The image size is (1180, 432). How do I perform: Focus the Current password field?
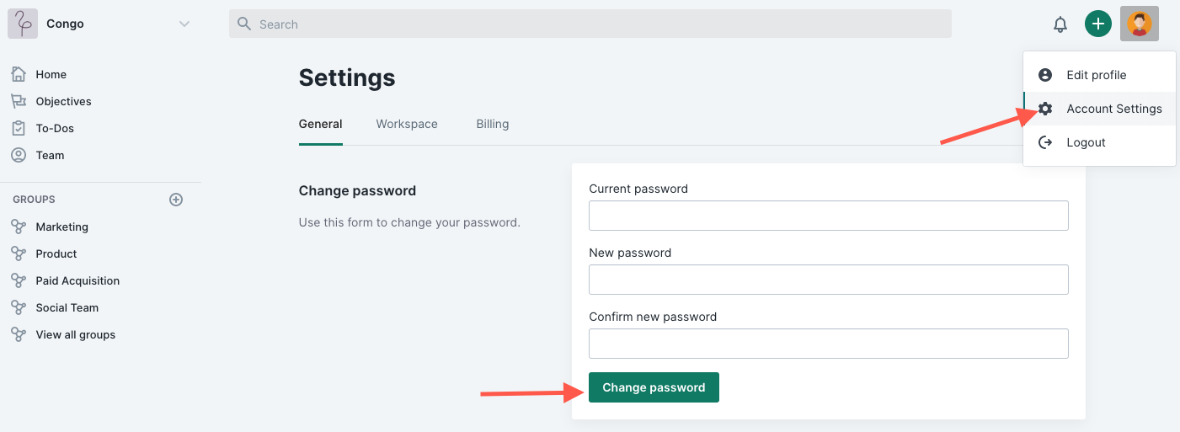(x=828, y=216)
